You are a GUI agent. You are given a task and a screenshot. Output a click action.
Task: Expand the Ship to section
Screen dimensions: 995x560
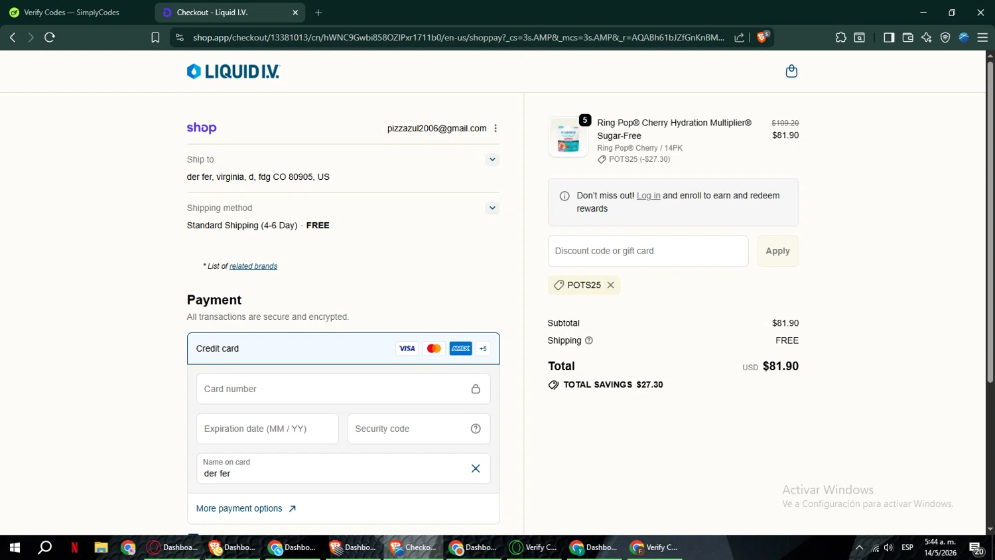point(492,159)
